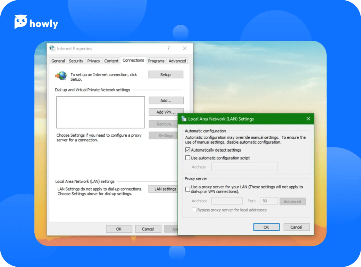This screenshot has width=361, height=267.
Task: Go to the Programs tab
Action: coord(156,61)
